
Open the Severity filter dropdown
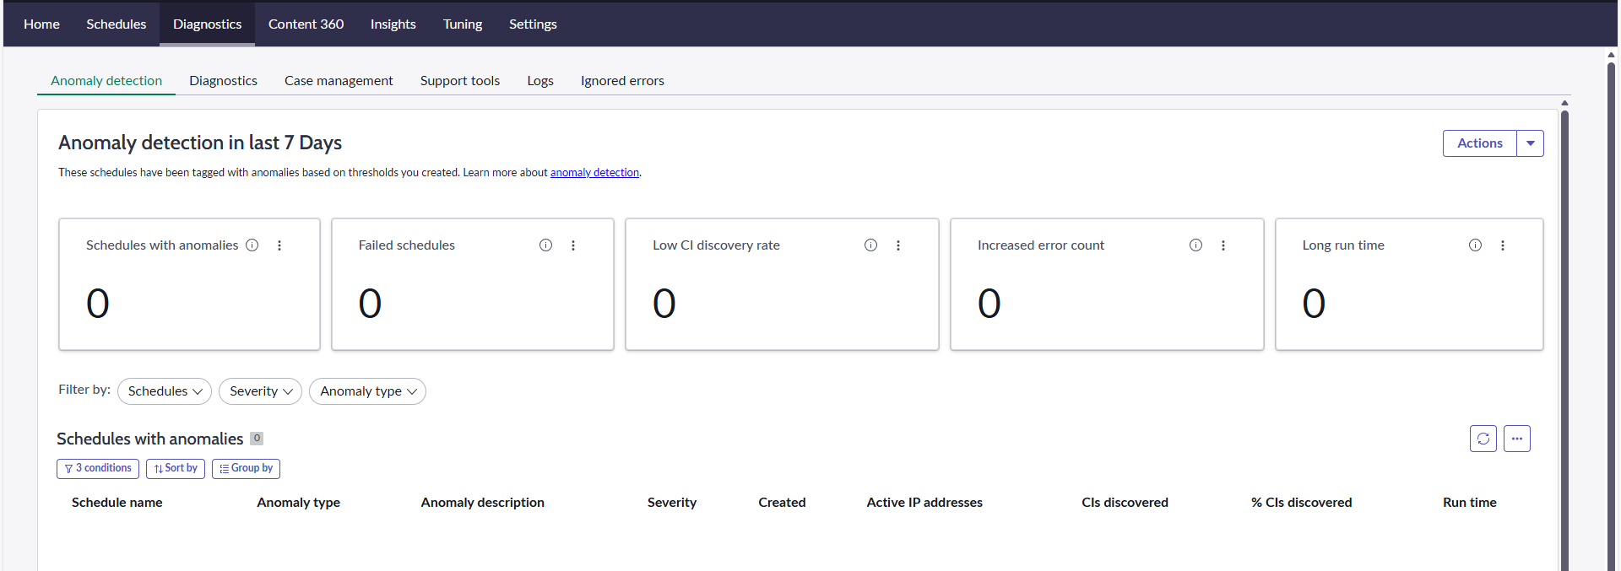pyautogui.click(x=260, y=391)
